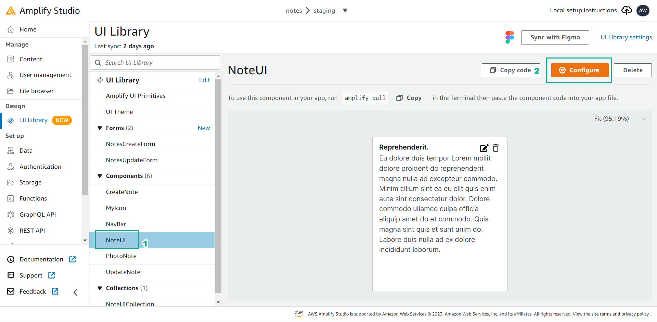Click Edit next to UI Library
The height and width of the screenshot is (322, 657).
click(205, 80)
